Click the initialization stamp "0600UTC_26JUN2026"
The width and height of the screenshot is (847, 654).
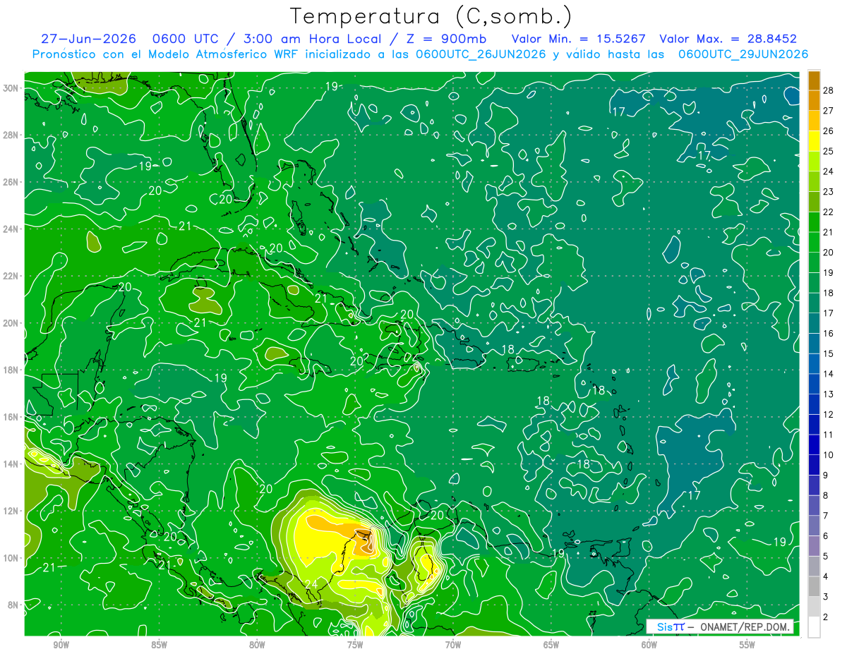point(481,54)
